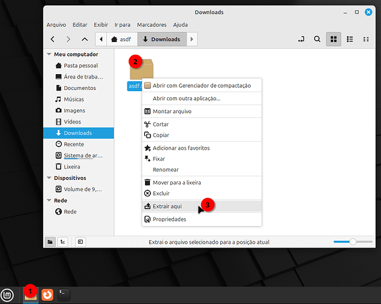The width and height of the screenshot is (381, 304).
Task: Show tree view in the sidebar
Action: click(x=62, y=242)
